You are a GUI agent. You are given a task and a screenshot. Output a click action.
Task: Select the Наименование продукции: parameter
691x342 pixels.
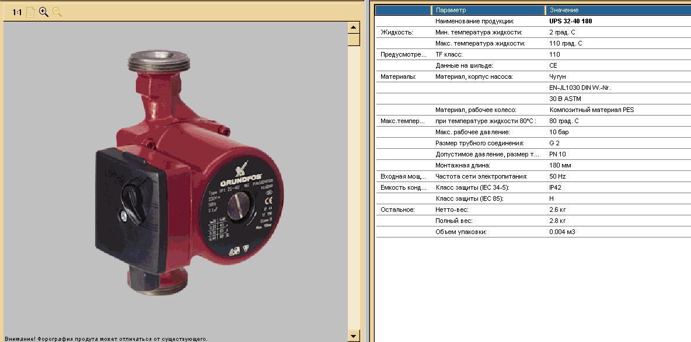click(x=474, y=21)
